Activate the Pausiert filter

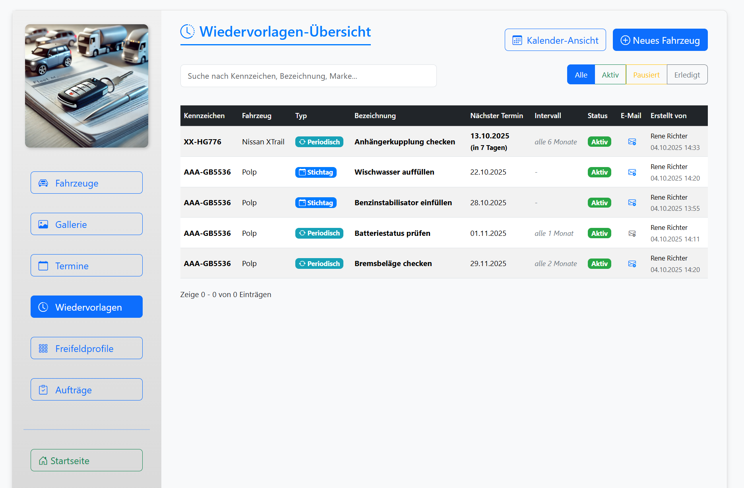tap(646, 74)
